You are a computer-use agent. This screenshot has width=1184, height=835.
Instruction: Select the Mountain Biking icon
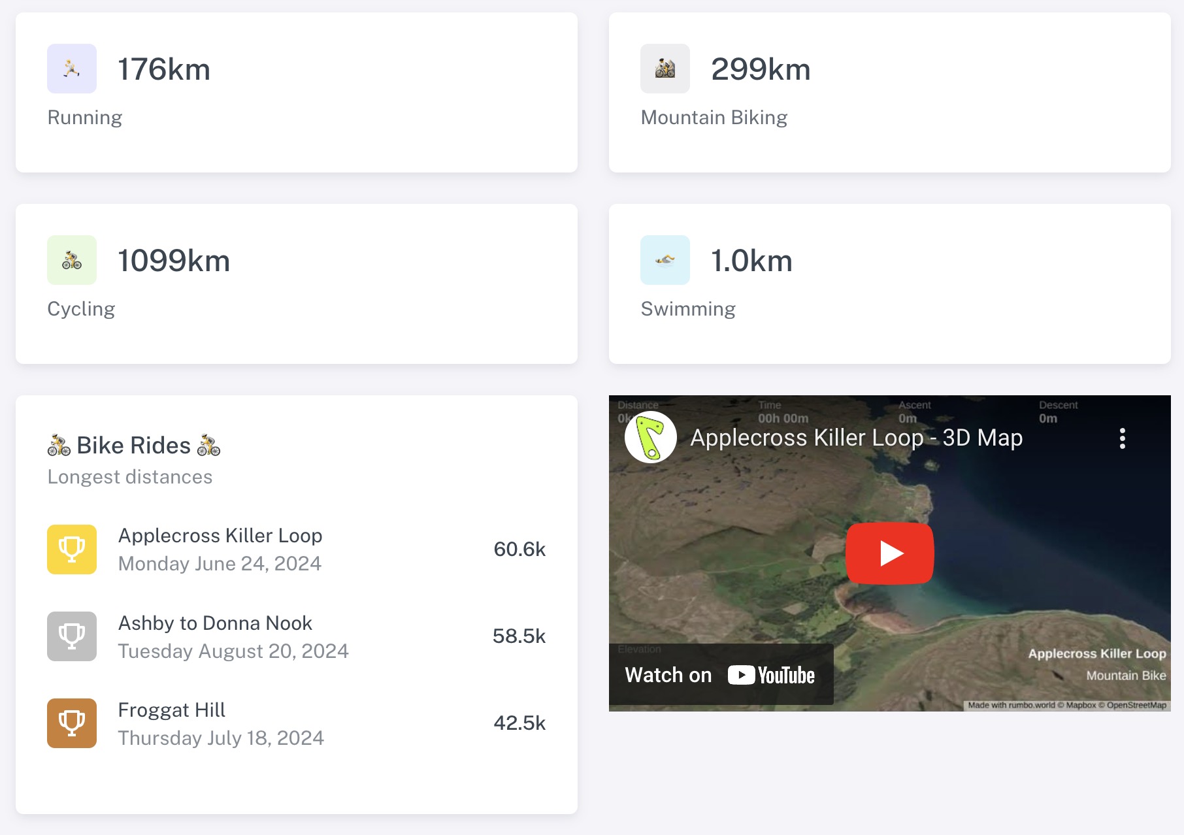click(665, 69)
